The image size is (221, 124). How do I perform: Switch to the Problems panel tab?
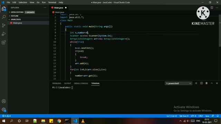coord(57,83)
